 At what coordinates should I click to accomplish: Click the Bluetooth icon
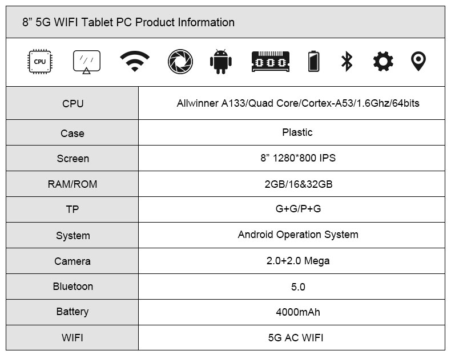[x=347, y=61]
